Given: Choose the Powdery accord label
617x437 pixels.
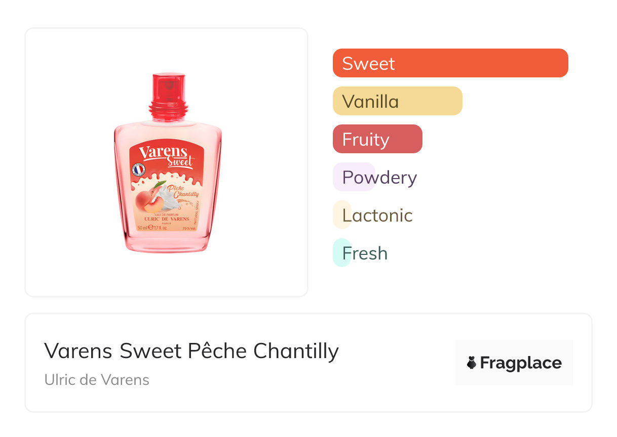Looking at the screenshot, I should coord(379,177).
